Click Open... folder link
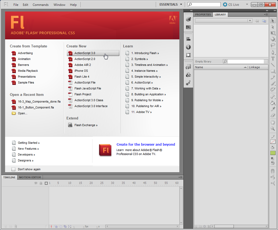This screenshot has height=230, width=278. (x=23, y=113)
